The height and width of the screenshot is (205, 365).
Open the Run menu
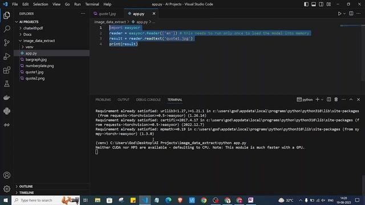tap(78, 4)
